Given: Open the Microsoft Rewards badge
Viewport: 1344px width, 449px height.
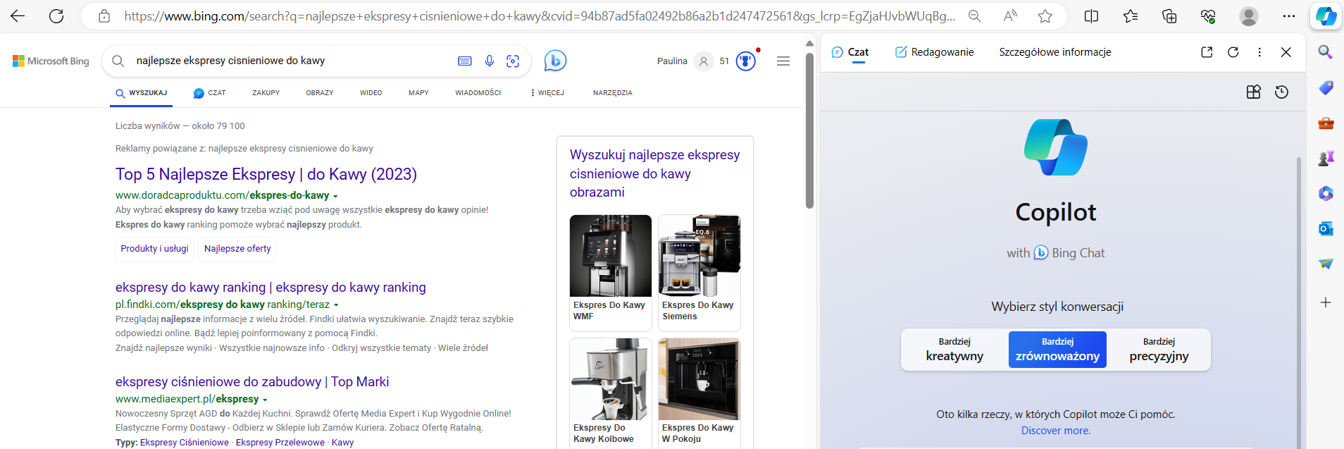Looking at the screenshot, I should tap(746, 61).
